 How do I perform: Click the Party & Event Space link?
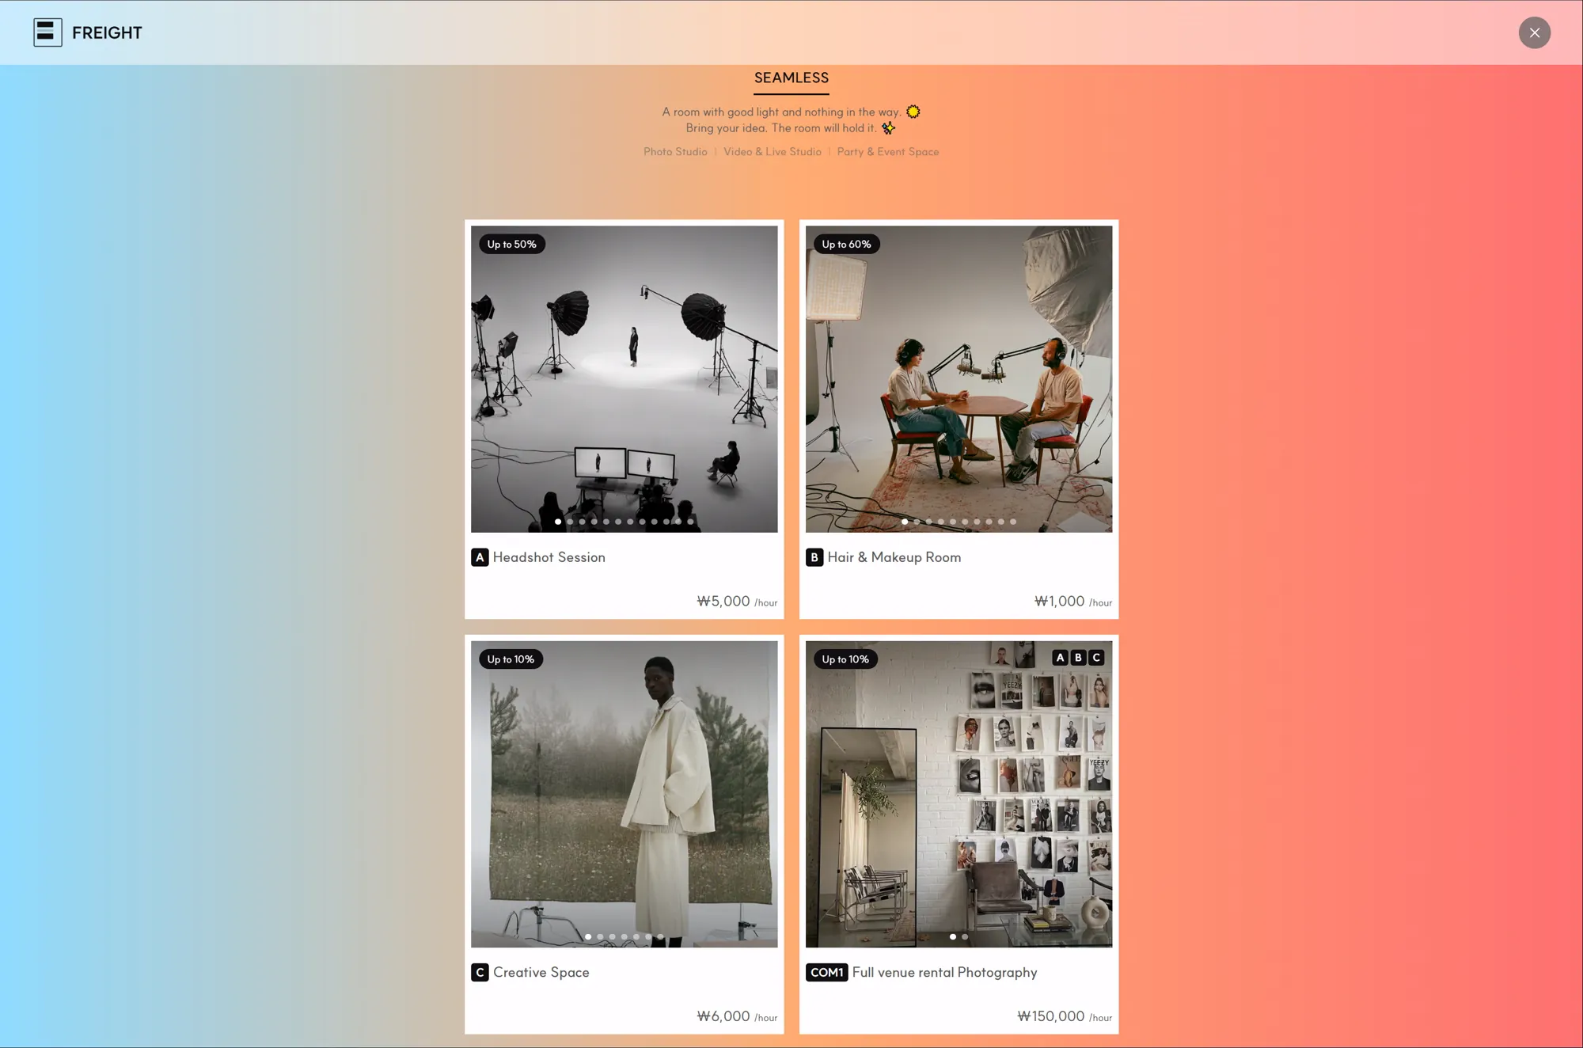pos(887,151)
